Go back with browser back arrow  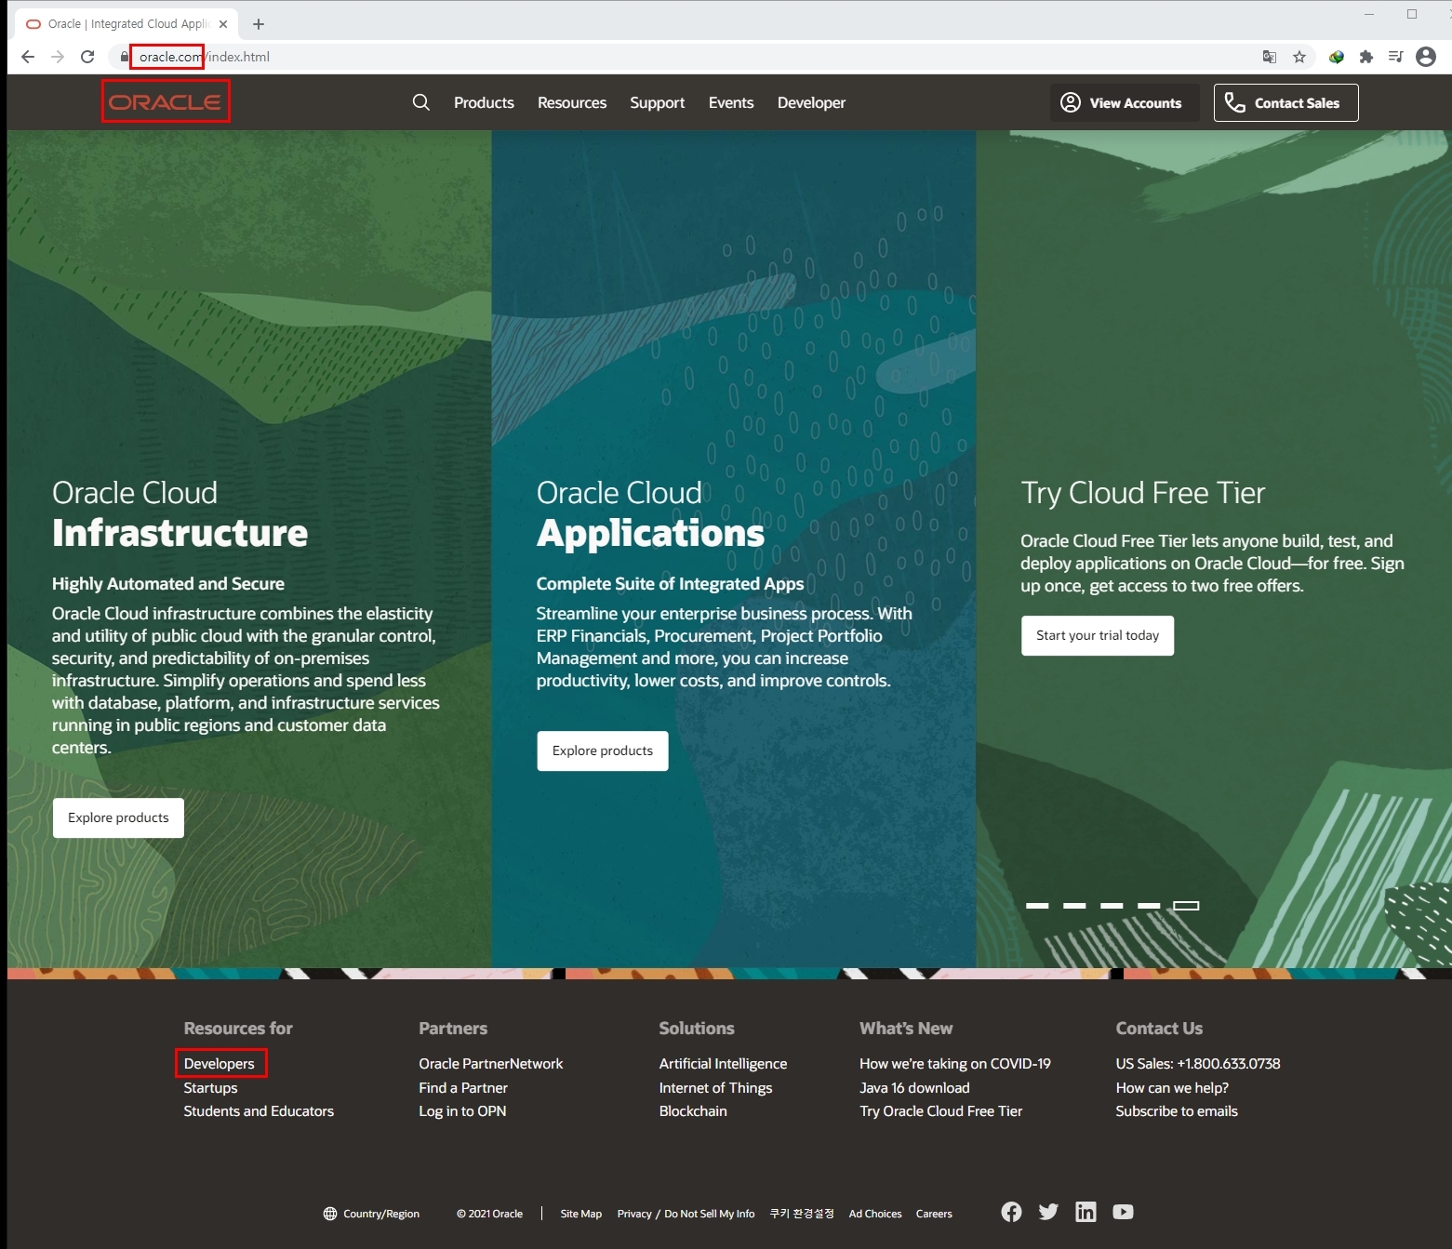coord(28,57)
